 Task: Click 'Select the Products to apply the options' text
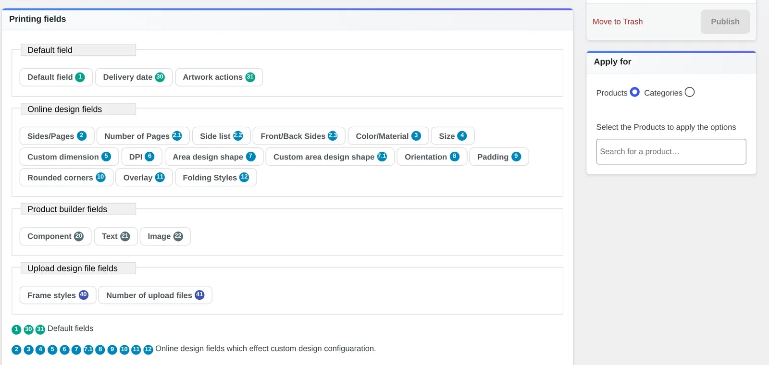click(666, 127)
